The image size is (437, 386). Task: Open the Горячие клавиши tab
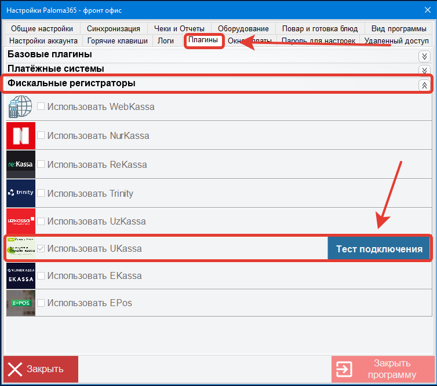pos(117,41)
